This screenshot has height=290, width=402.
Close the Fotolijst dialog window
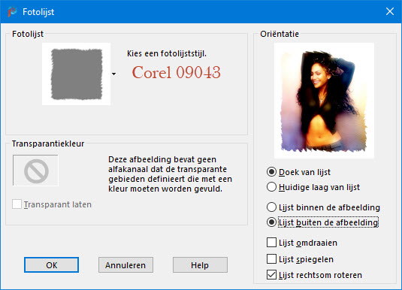pyautogui.click(x=390, y=11)
